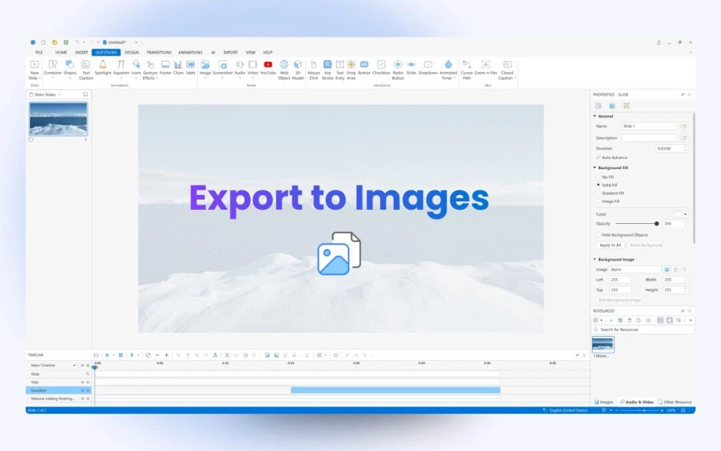
Task: Open the Other Resource tab
Action: (675, 402)
